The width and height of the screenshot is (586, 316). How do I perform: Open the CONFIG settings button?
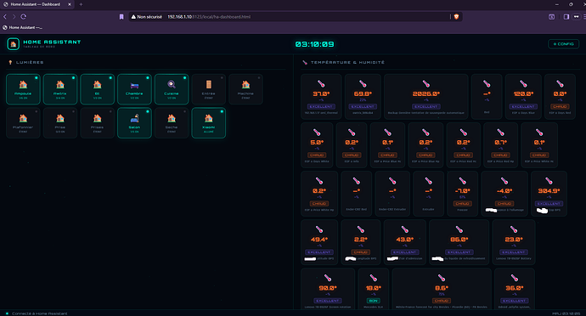[x=563, y=44]
